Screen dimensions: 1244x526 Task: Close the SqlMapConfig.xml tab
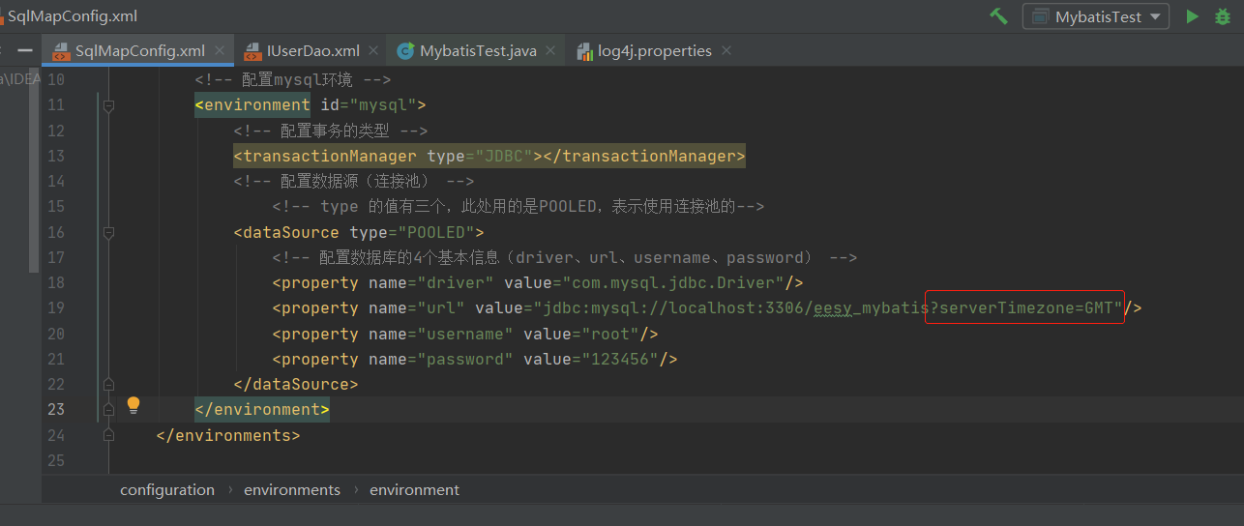(221, 50)
